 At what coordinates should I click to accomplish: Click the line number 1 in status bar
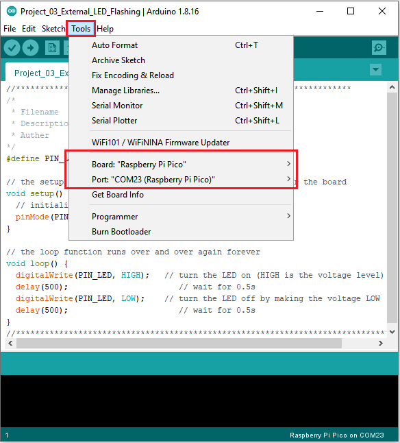click(x=7, y=435)
